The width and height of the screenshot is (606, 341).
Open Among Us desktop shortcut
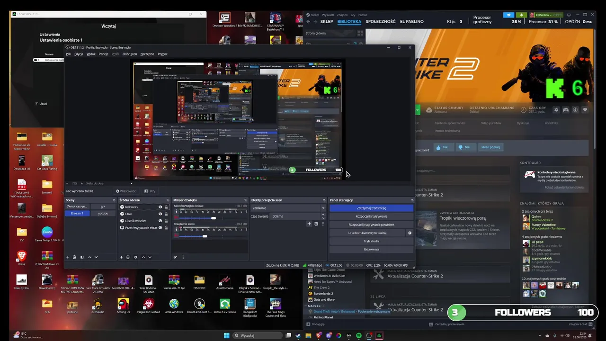123,306
